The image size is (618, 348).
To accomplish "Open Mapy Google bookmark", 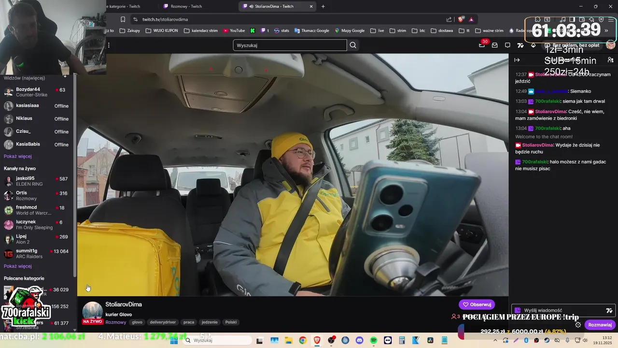I will pyautogui.click(x=350, y=30).
